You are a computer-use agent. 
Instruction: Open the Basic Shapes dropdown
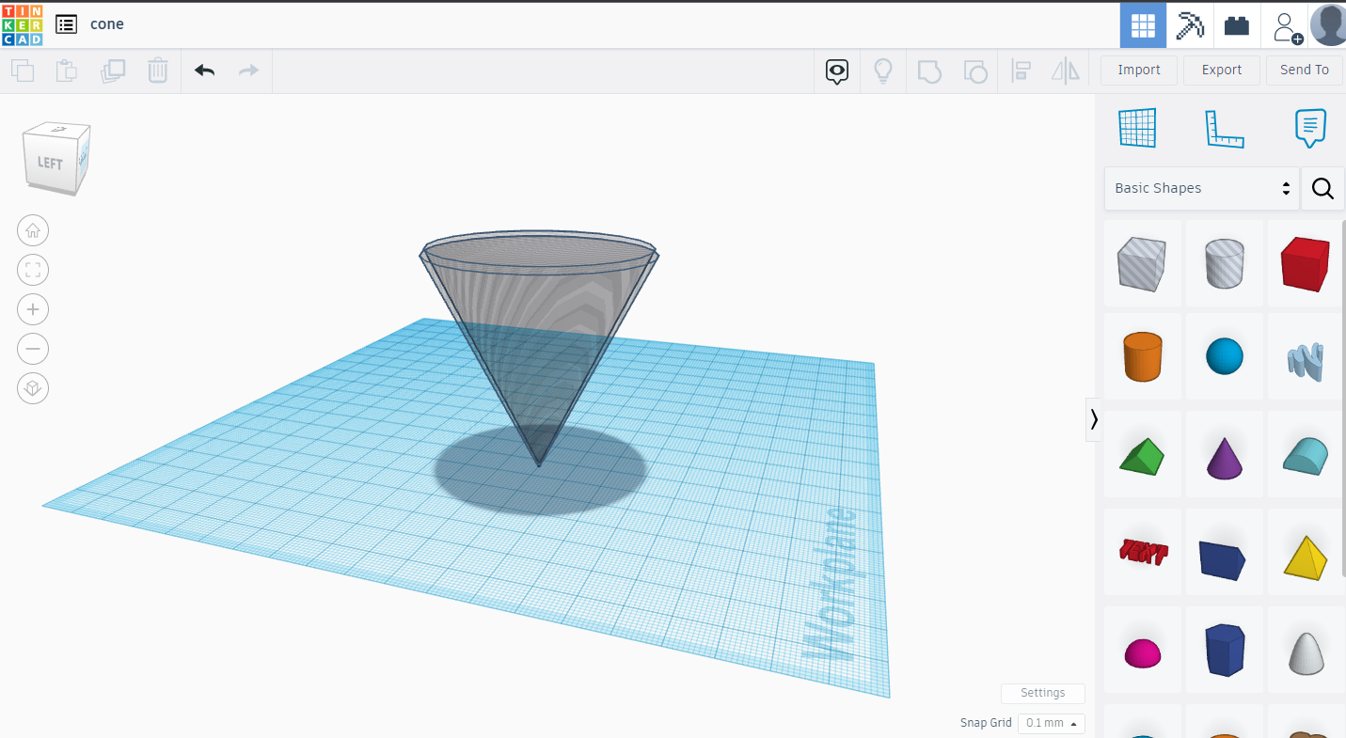click(x=1201, y=188)
